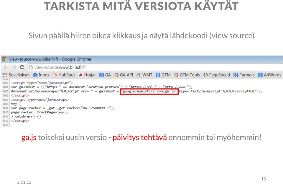Open the GTM bookmark
This screenshot has width=283, height=184.
click(x=163, y=75)
